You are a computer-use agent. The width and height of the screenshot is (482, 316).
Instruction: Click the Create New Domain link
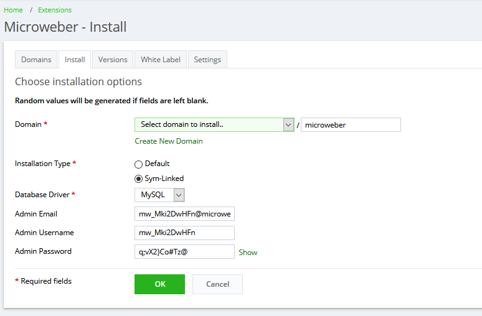[x=169, y=141]
